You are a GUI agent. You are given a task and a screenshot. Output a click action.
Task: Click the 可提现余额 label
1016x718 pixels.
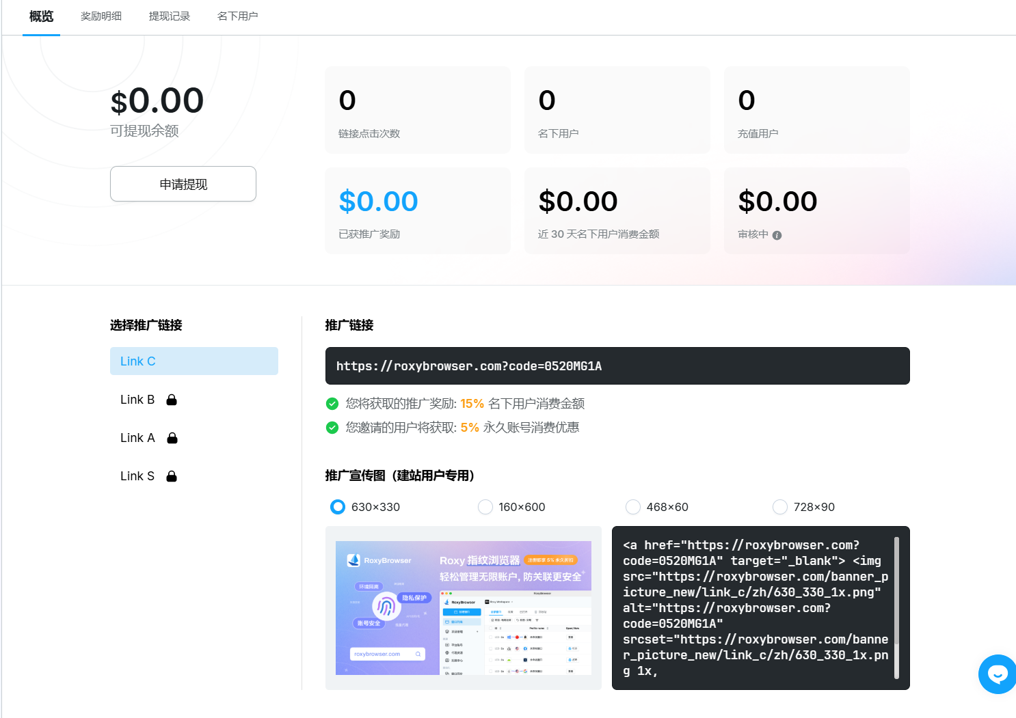tap(144, 130)
